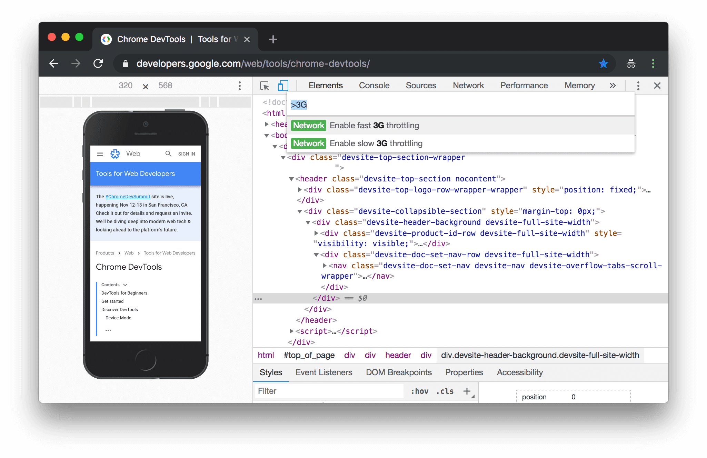Click the device toolbar toggle icon
The width and height of the screenshot is (707, 458).
coord(283,85)
